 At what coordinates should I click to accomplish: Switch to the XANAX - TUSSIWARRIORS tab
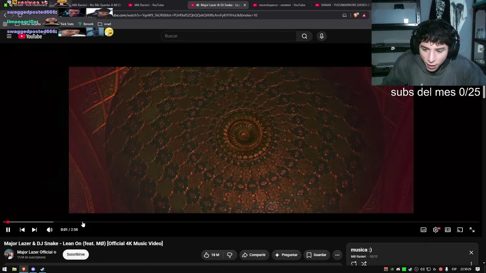[342, 5]
